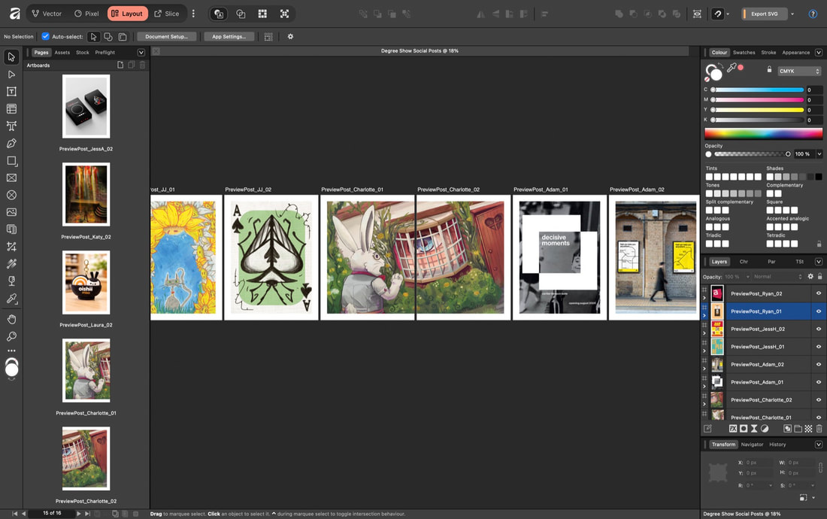827x519 pixels.
Task: Click the eyedropper in the Colour panel
Action: (x=732, y=68)
